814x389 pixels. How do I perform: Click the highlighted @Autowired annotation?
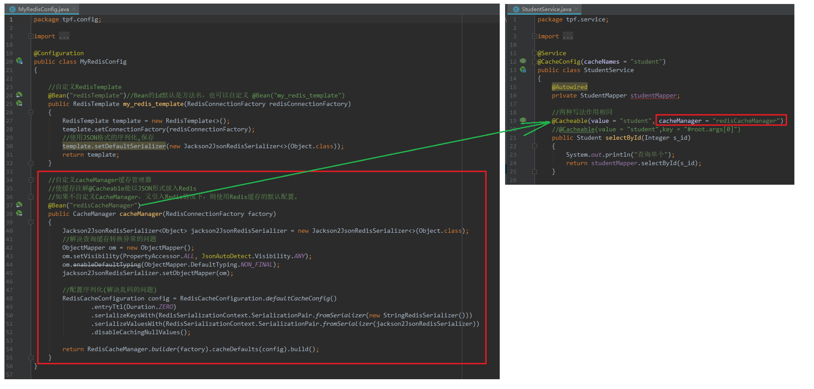(x=570, y=87)
